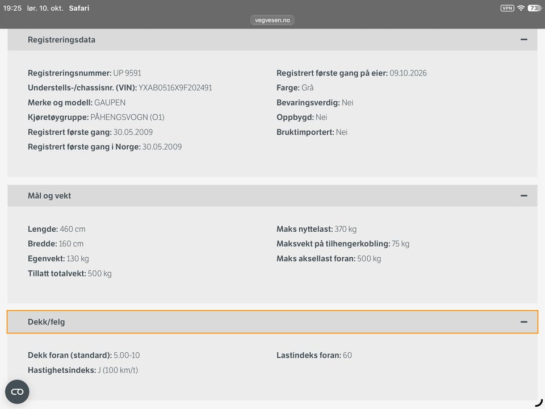Return to Safari via the status bar label

[x=79, y=8]
